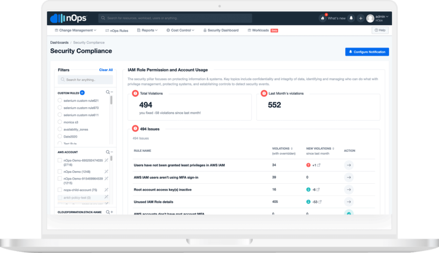Sort by Violations column arrows
The image size is (439, 253).
pos(292,148)
